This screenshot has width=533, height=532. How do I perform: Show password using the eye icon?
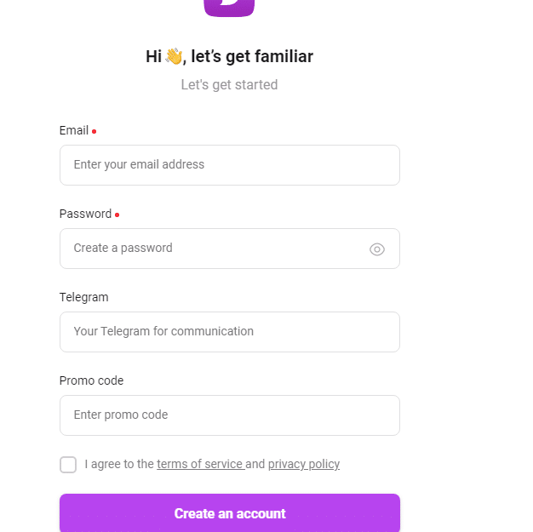(x=376, y=249)
